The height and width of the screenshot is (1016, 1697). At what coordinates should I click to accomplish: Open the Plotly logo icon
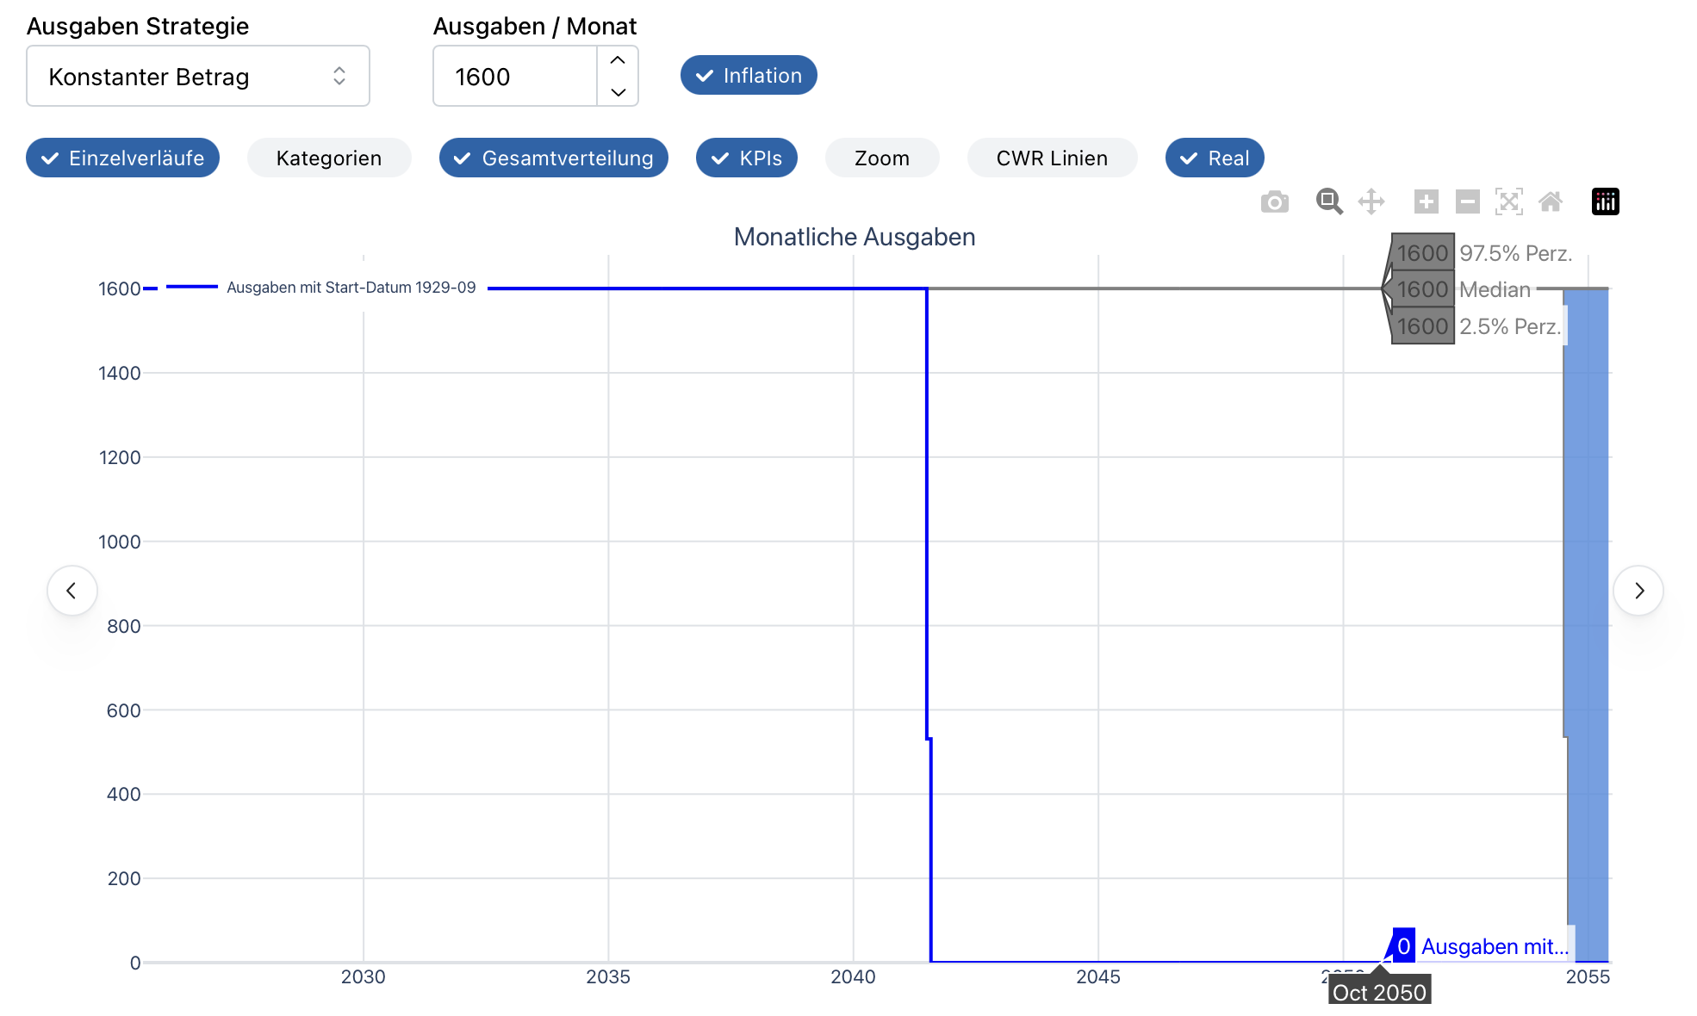pyautogui.click(x=1605, y=201)
